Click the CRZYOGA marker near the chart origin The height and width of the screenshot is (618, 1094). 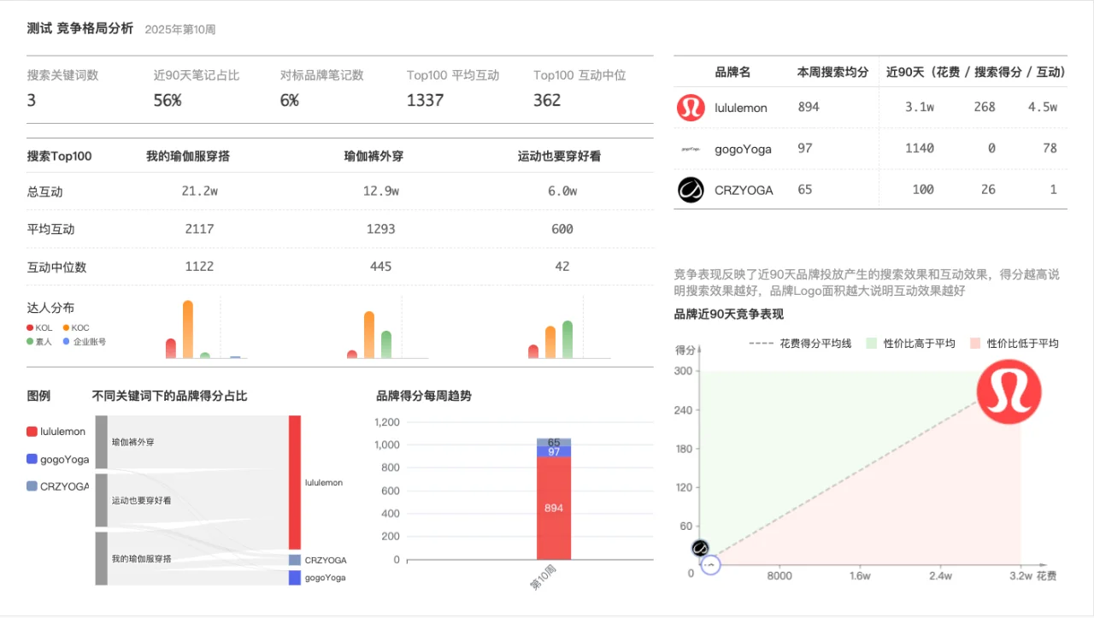click(x=700, y=548)
